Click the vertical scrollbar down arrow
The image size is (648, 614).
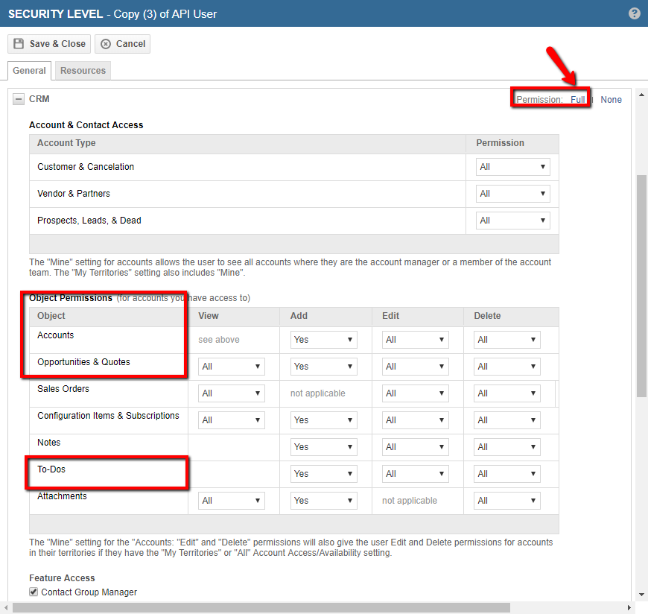coord(641,595)
